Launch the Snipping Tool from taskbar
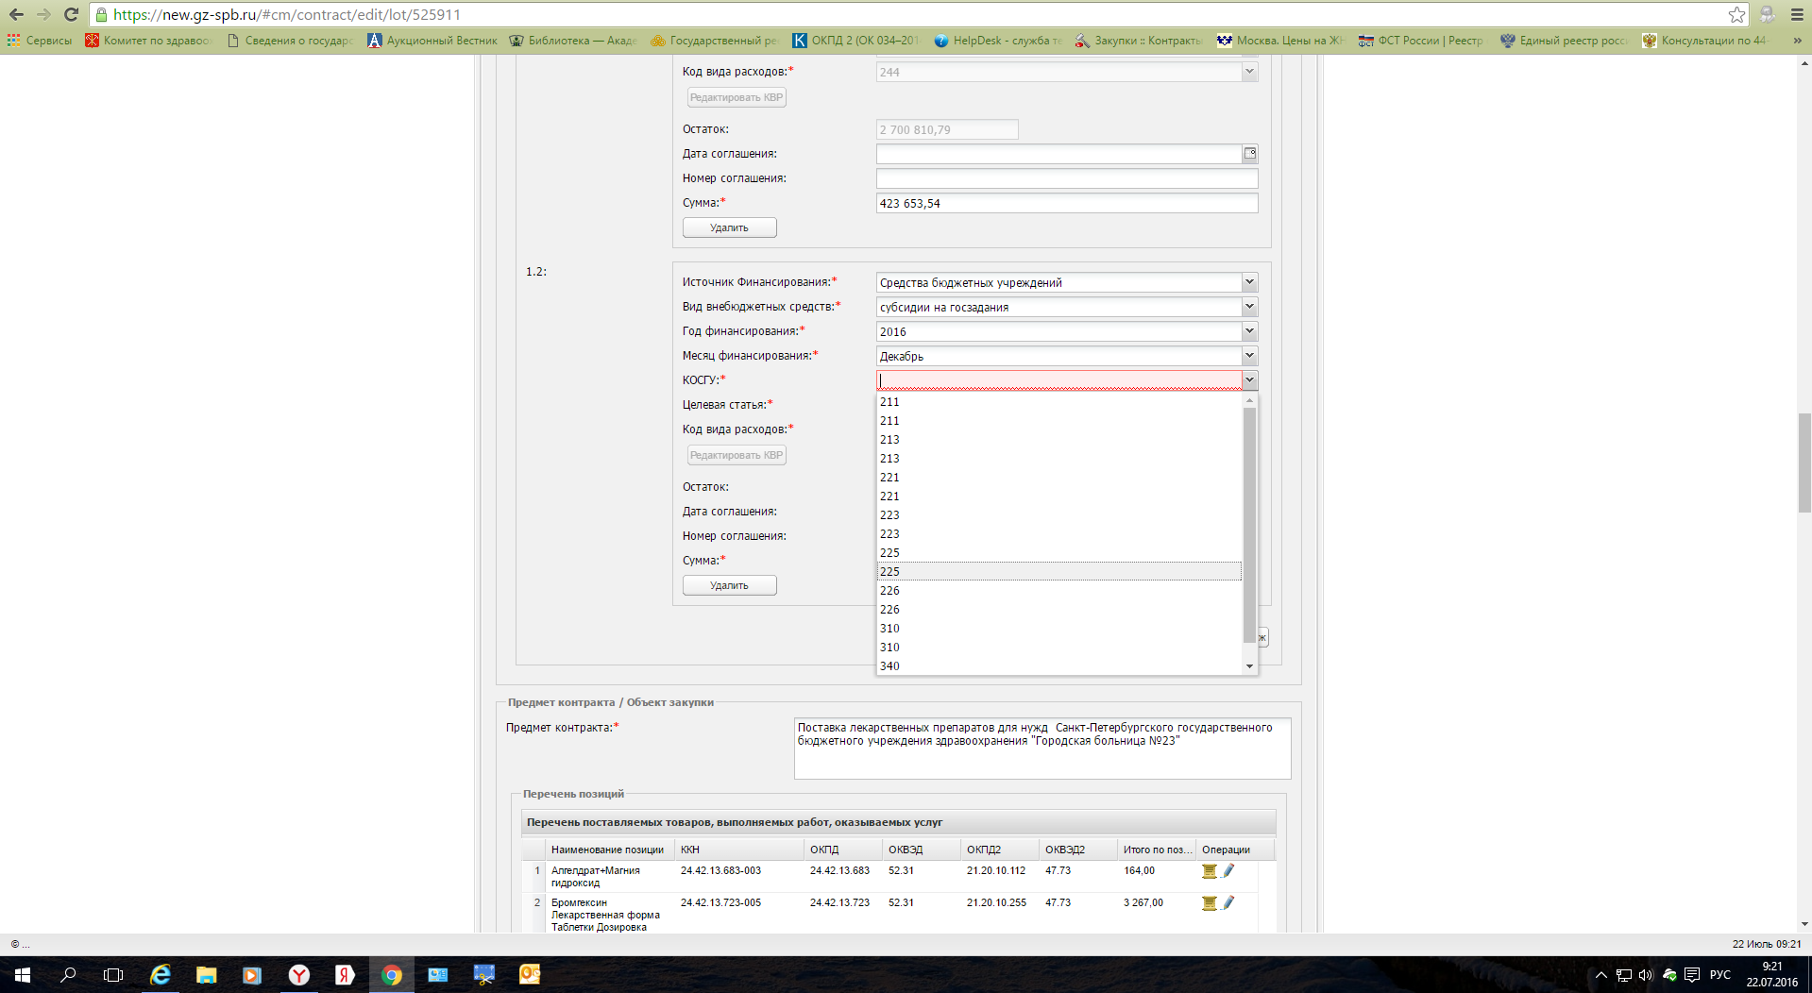1812x993 pixels. (x=483, y=974)
